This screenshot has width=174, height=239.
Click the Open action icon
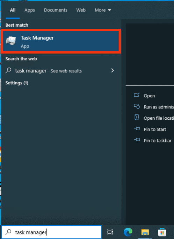pyautogui.click(x=137, y=95)
